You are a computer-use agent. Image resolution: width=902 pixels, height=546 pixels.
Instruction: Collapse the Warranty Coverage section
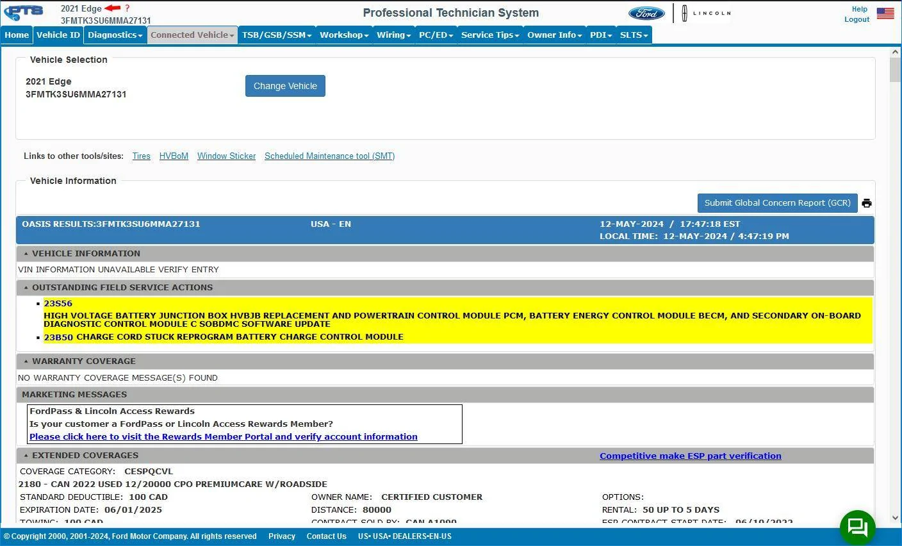pos(26,361)
